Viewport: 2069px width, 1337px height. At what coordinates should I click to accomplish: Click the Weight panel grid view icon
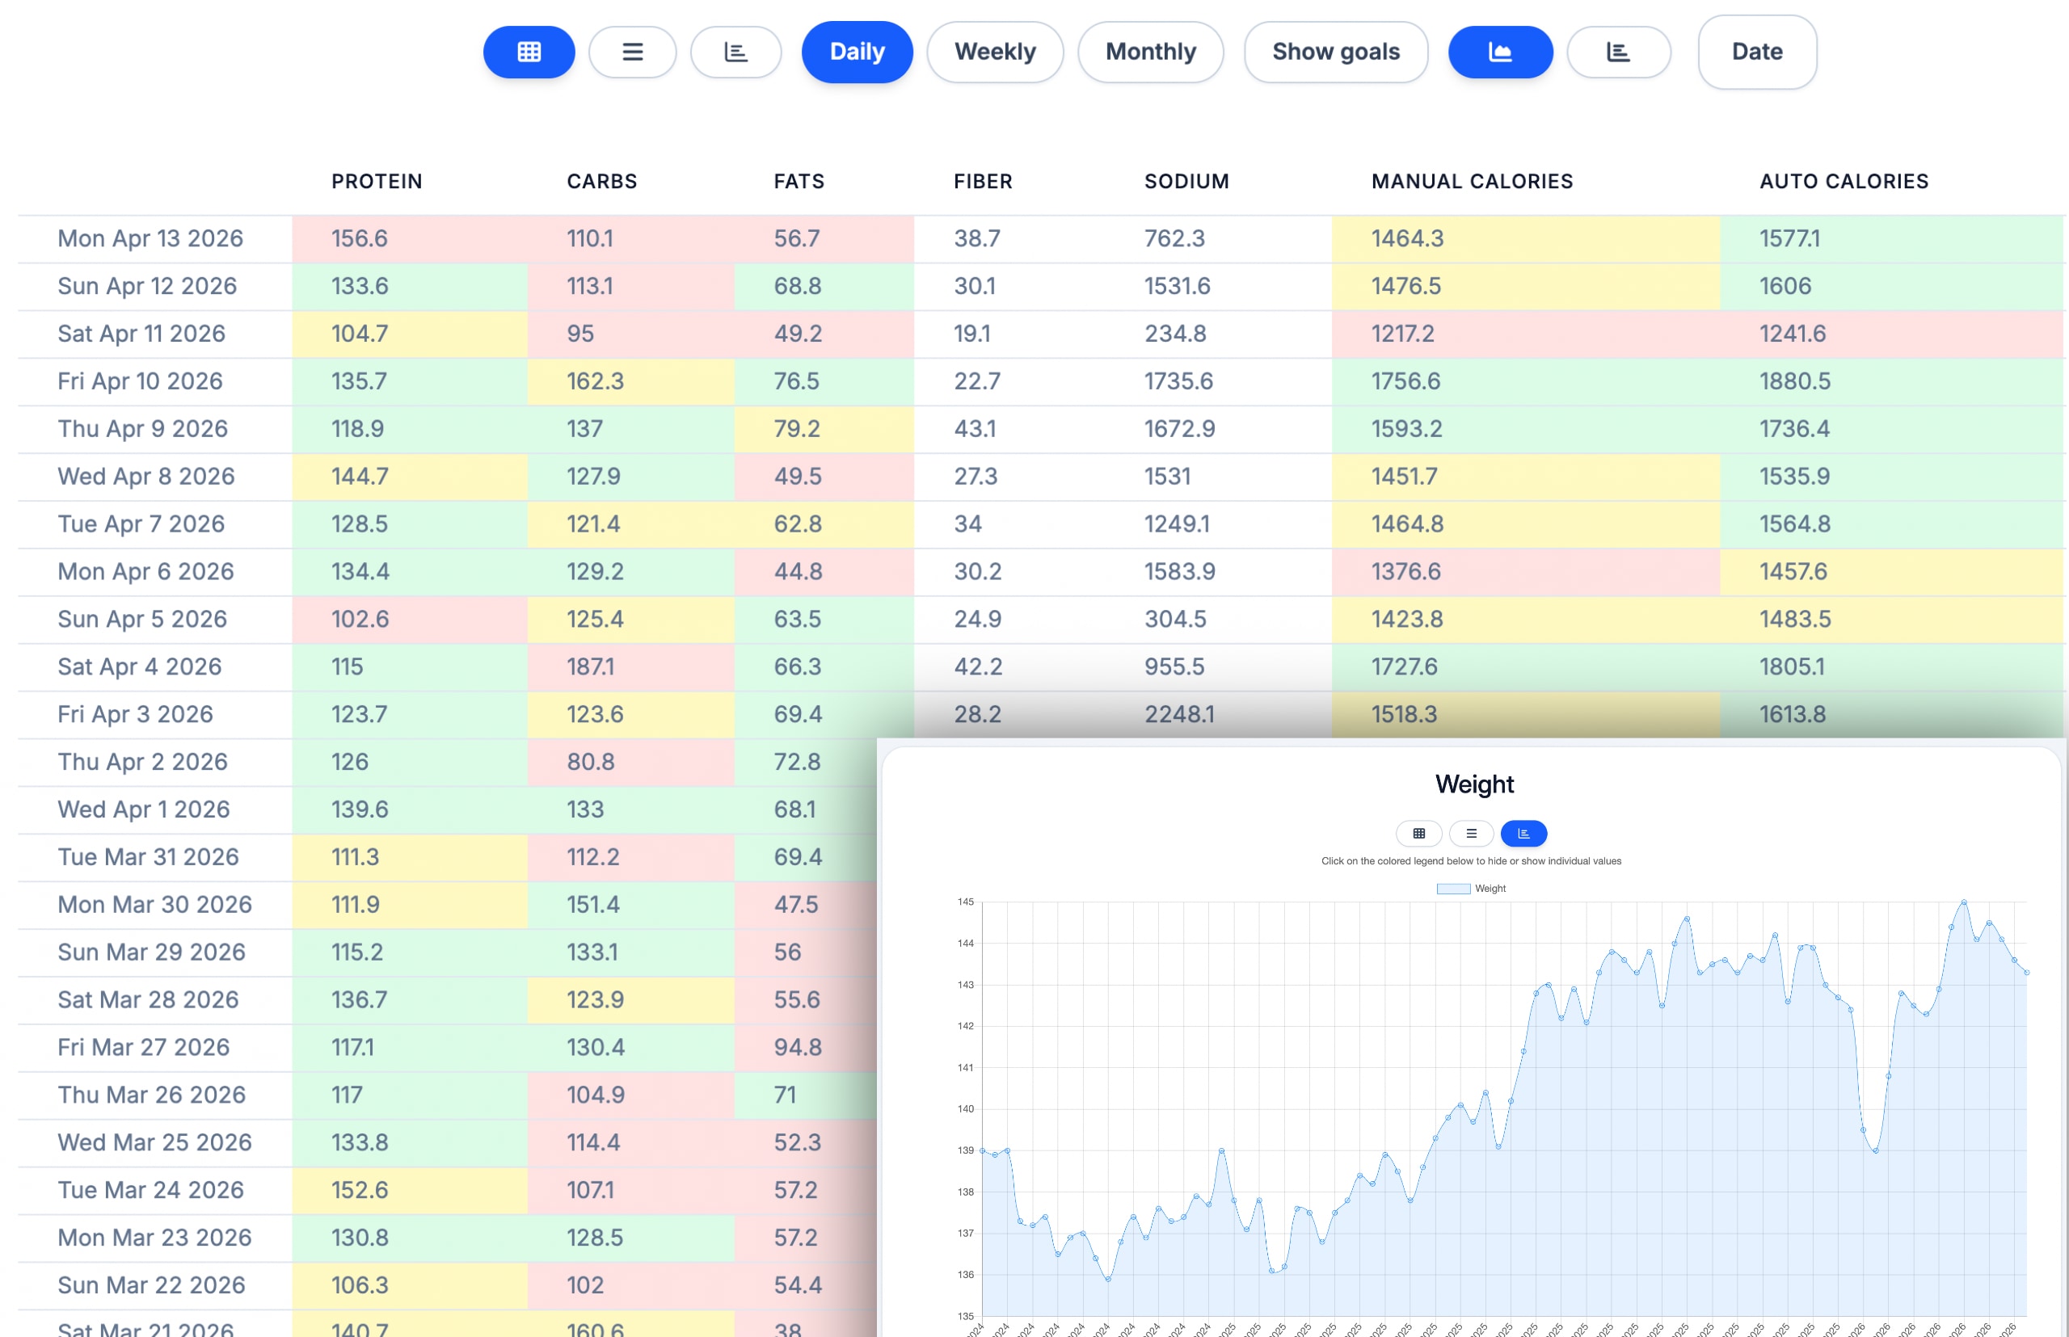(1418, 834)
